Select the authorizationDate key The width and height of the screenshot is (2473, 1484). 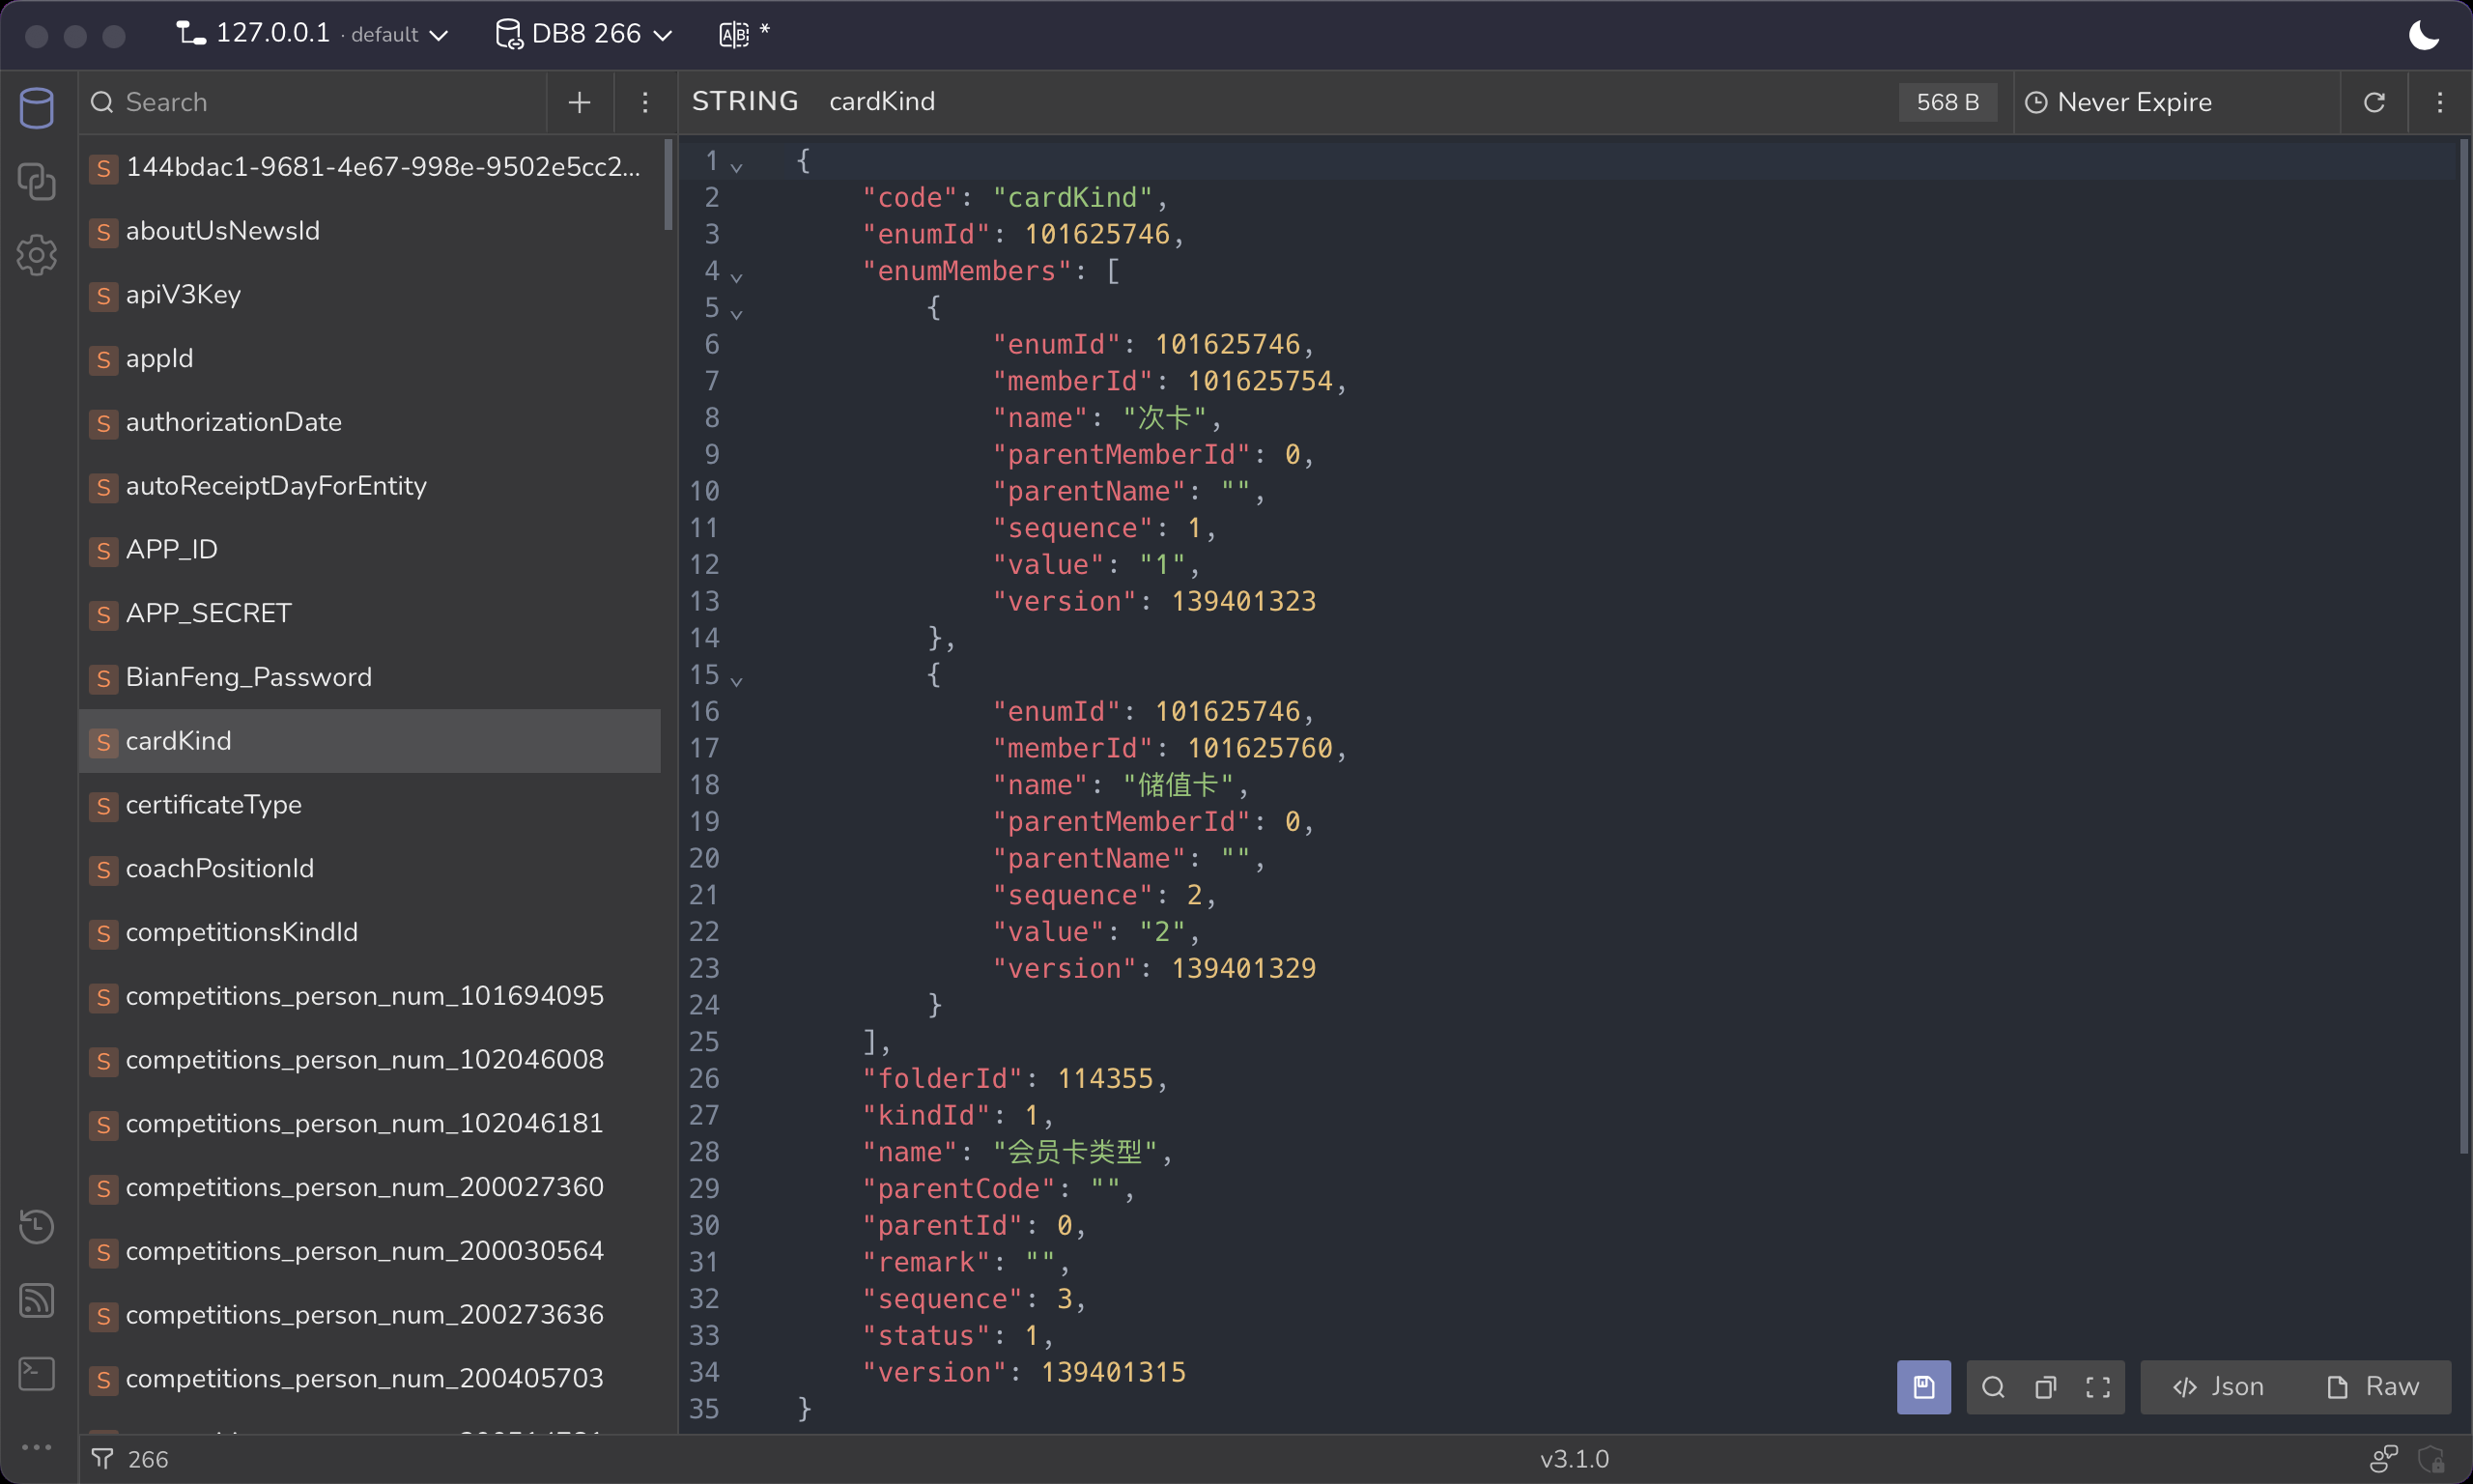[x=370, y=422]
